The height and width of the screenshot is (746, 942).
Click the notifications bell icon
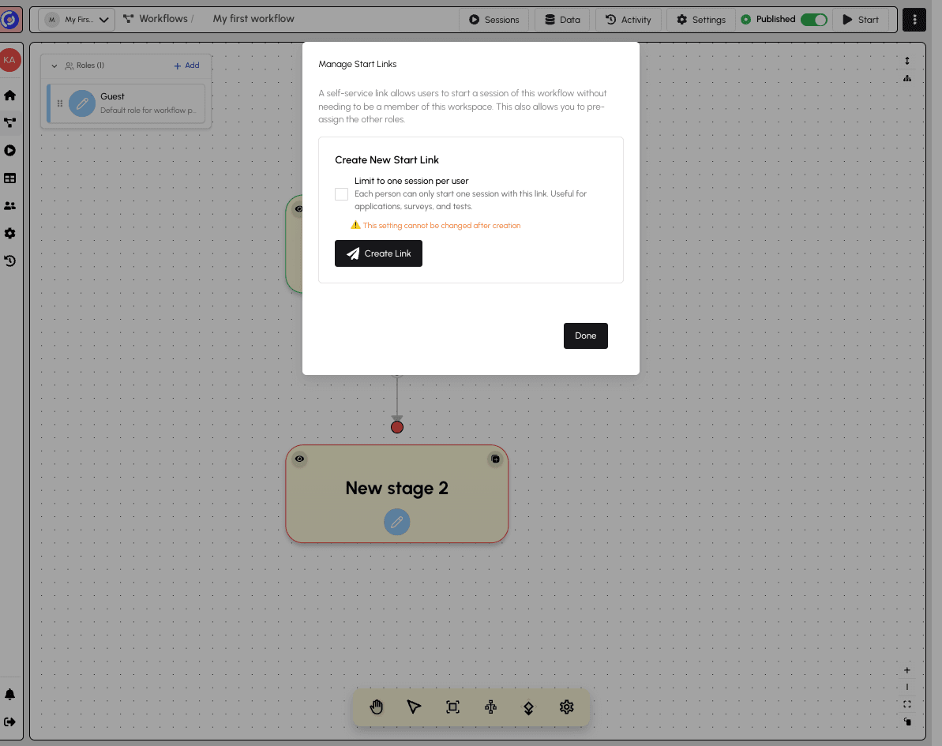(10, 694)
